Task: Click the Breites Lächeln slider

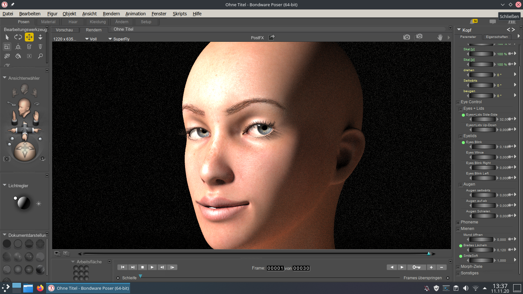Action: pos(481,250)
